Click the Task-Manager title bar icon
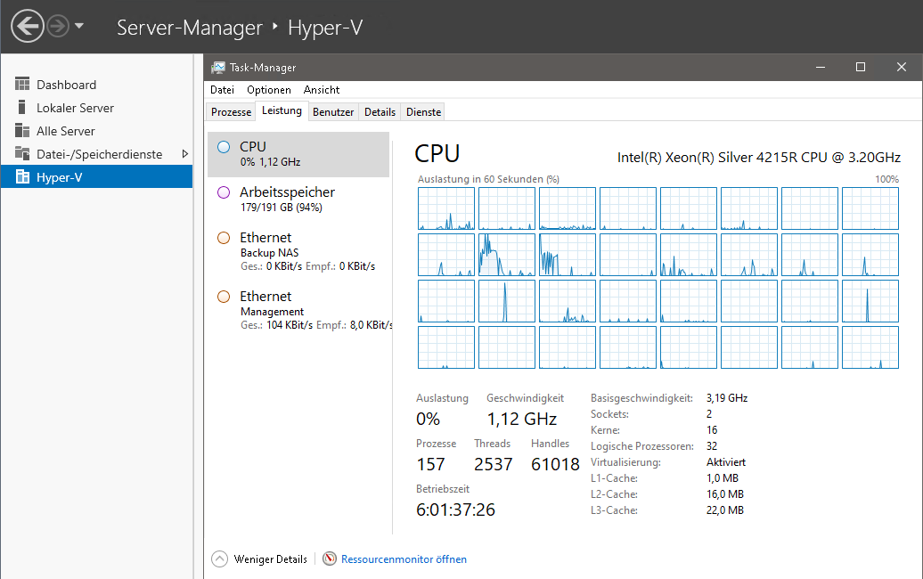 click(x=218, y=68)
